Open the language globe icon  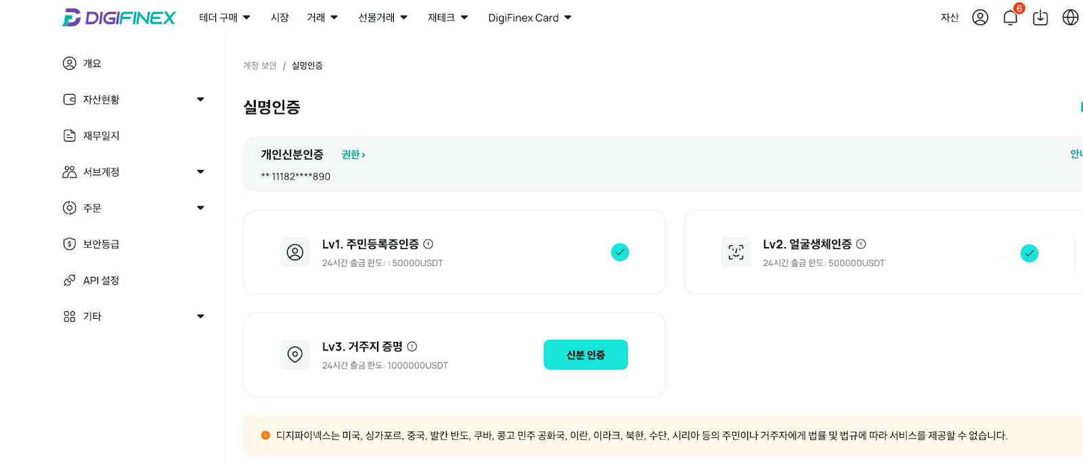click(1070, 18)
